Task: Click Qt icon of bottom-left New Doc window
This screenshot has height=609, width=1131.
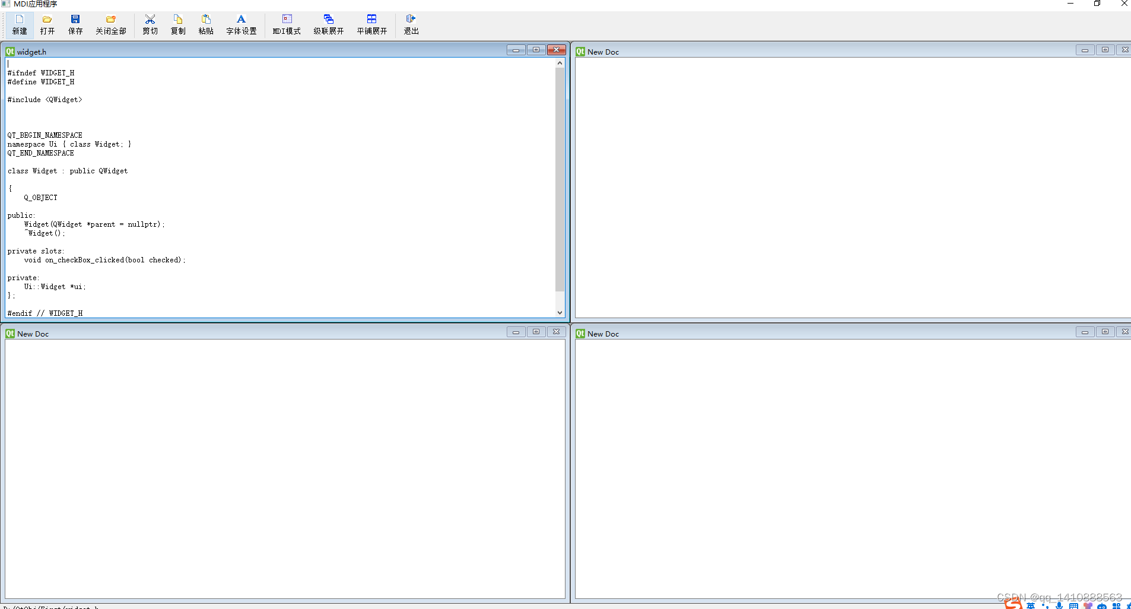Action: [10, 334]
